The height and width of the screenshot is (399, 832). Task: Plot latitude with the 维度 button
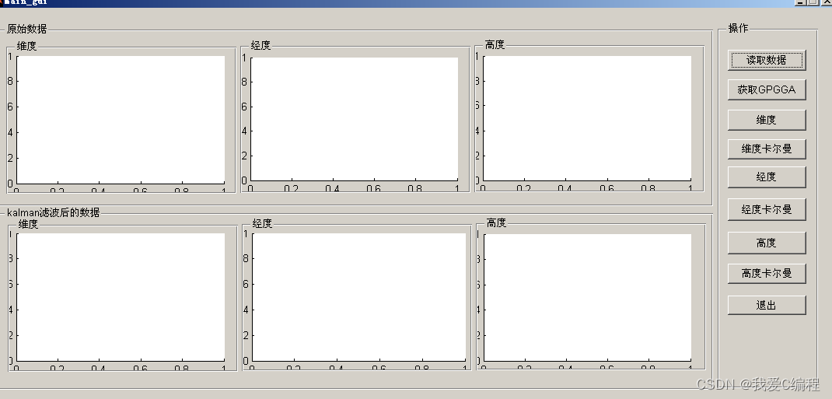point(766,120)
